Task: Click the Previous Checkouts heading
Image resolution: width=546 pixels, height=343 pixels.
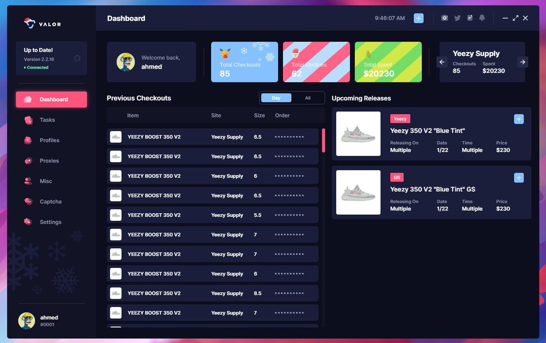Action: [x=139, y=98]
